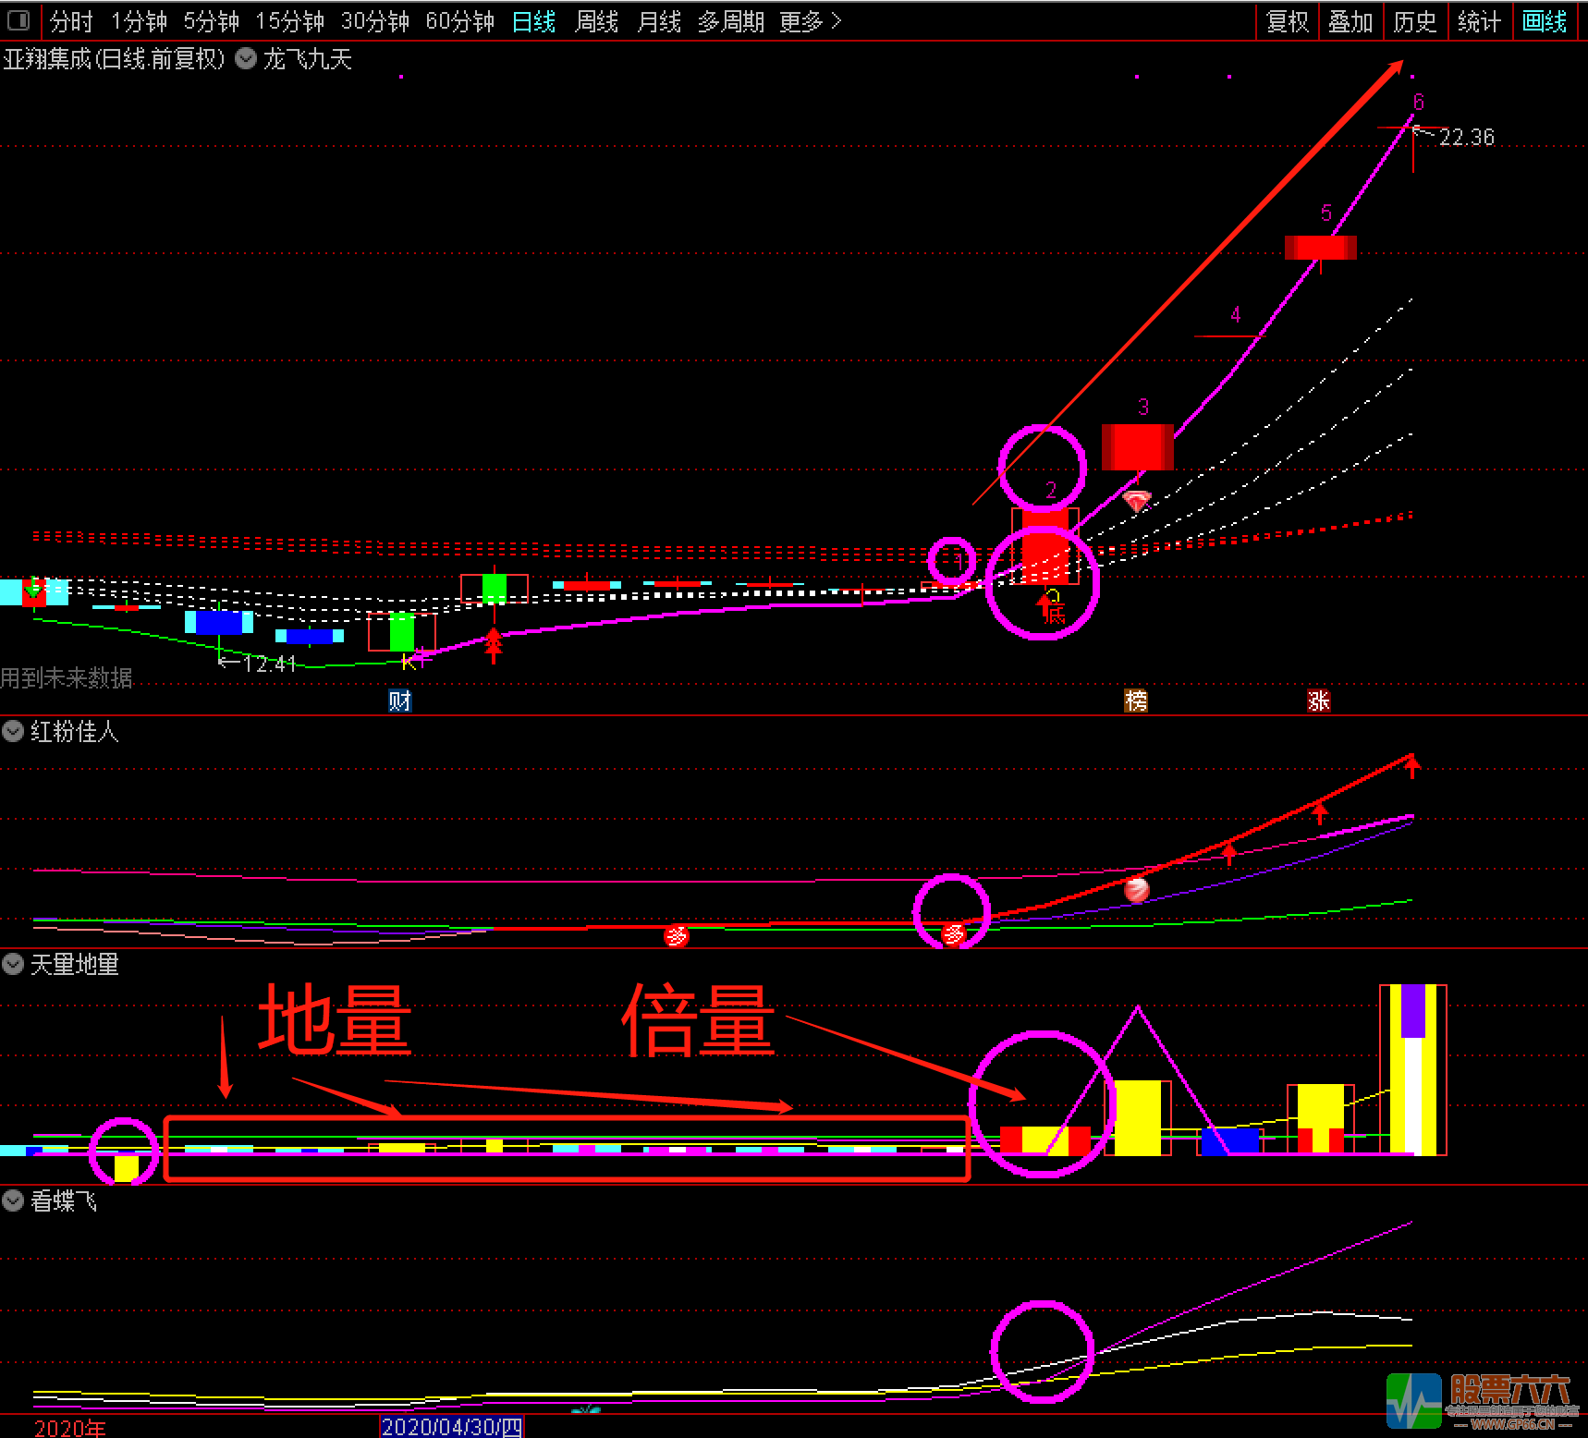Switch to the 60分钟 period tab

click(x=459, y=21)
